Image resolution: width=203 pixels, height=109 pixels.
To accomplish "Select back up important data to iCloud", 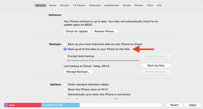I will coord(65,44).
